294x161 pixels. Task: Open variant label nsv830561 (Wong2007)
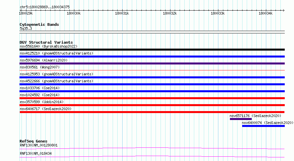pyautogui.click(x=40, y=67)
